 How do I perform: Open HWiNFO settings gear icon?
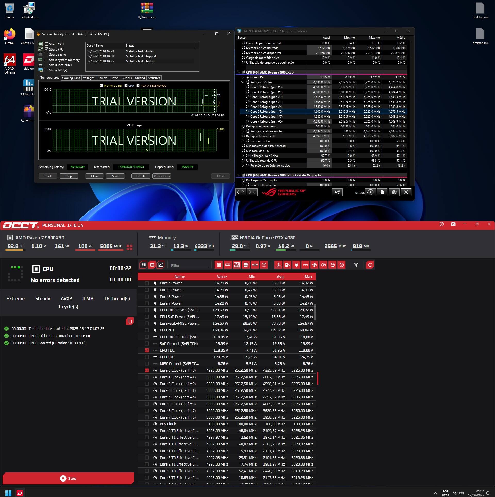[394, 192]
